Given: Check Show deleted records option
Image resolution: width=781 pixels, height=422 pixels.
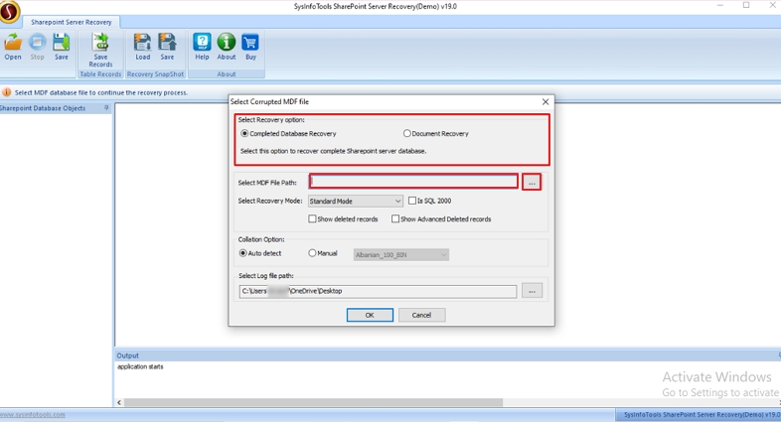Looking at the screenshot, I should click(x=313, y=219).
